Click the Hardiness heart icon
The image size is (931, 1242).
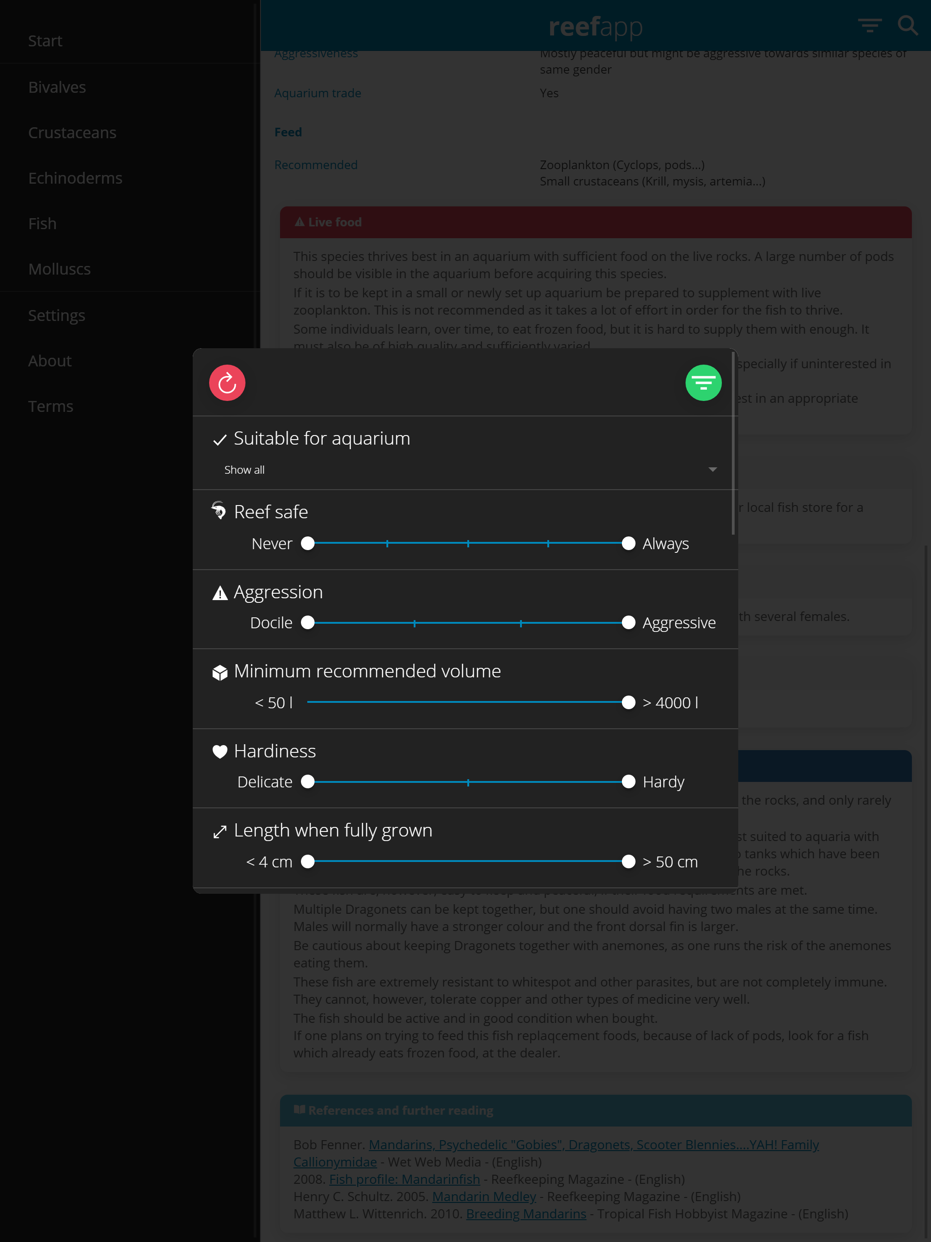pos(220,752)
